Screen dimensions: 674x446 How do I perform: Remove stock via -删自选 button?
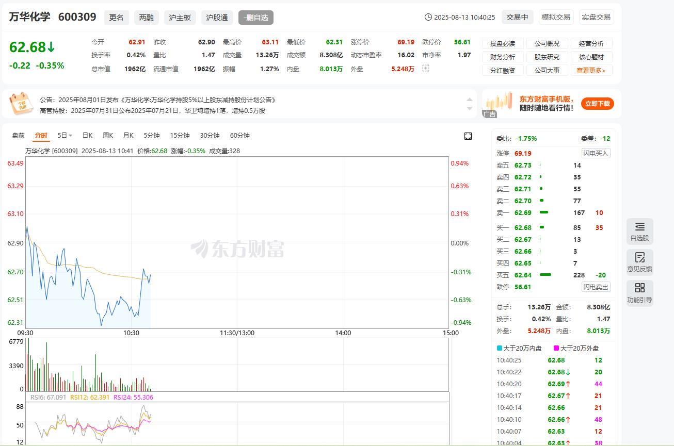(x=255, y=18)
